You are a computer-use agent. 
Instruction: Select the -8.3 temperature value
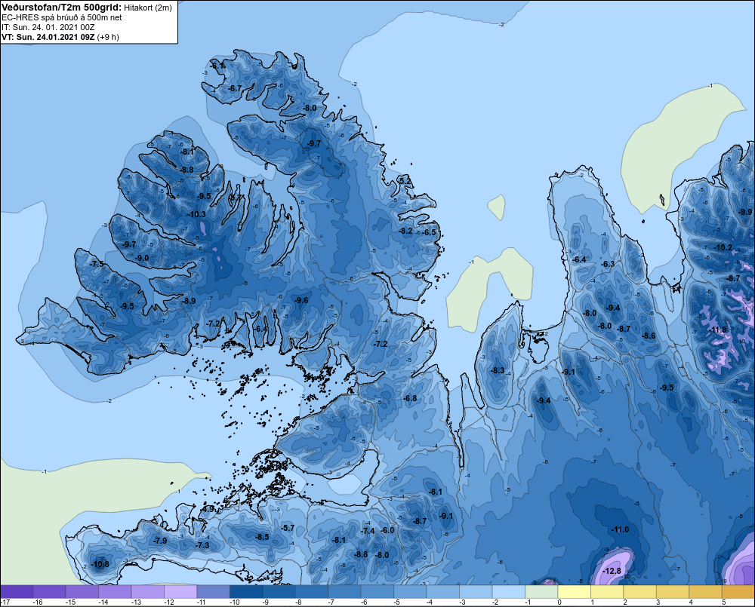point(497,370)
